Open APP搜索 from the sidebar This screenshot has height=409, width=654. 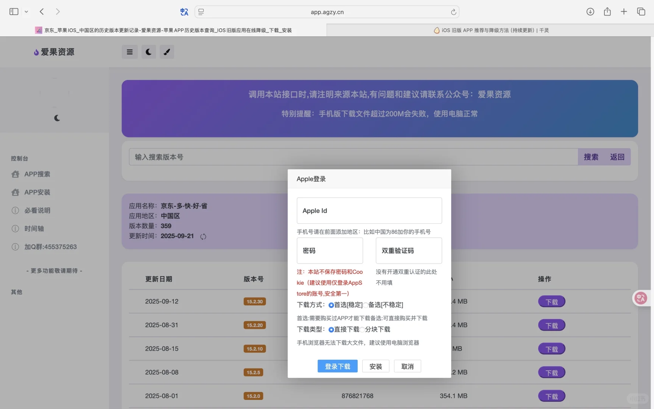click(37, 174)
